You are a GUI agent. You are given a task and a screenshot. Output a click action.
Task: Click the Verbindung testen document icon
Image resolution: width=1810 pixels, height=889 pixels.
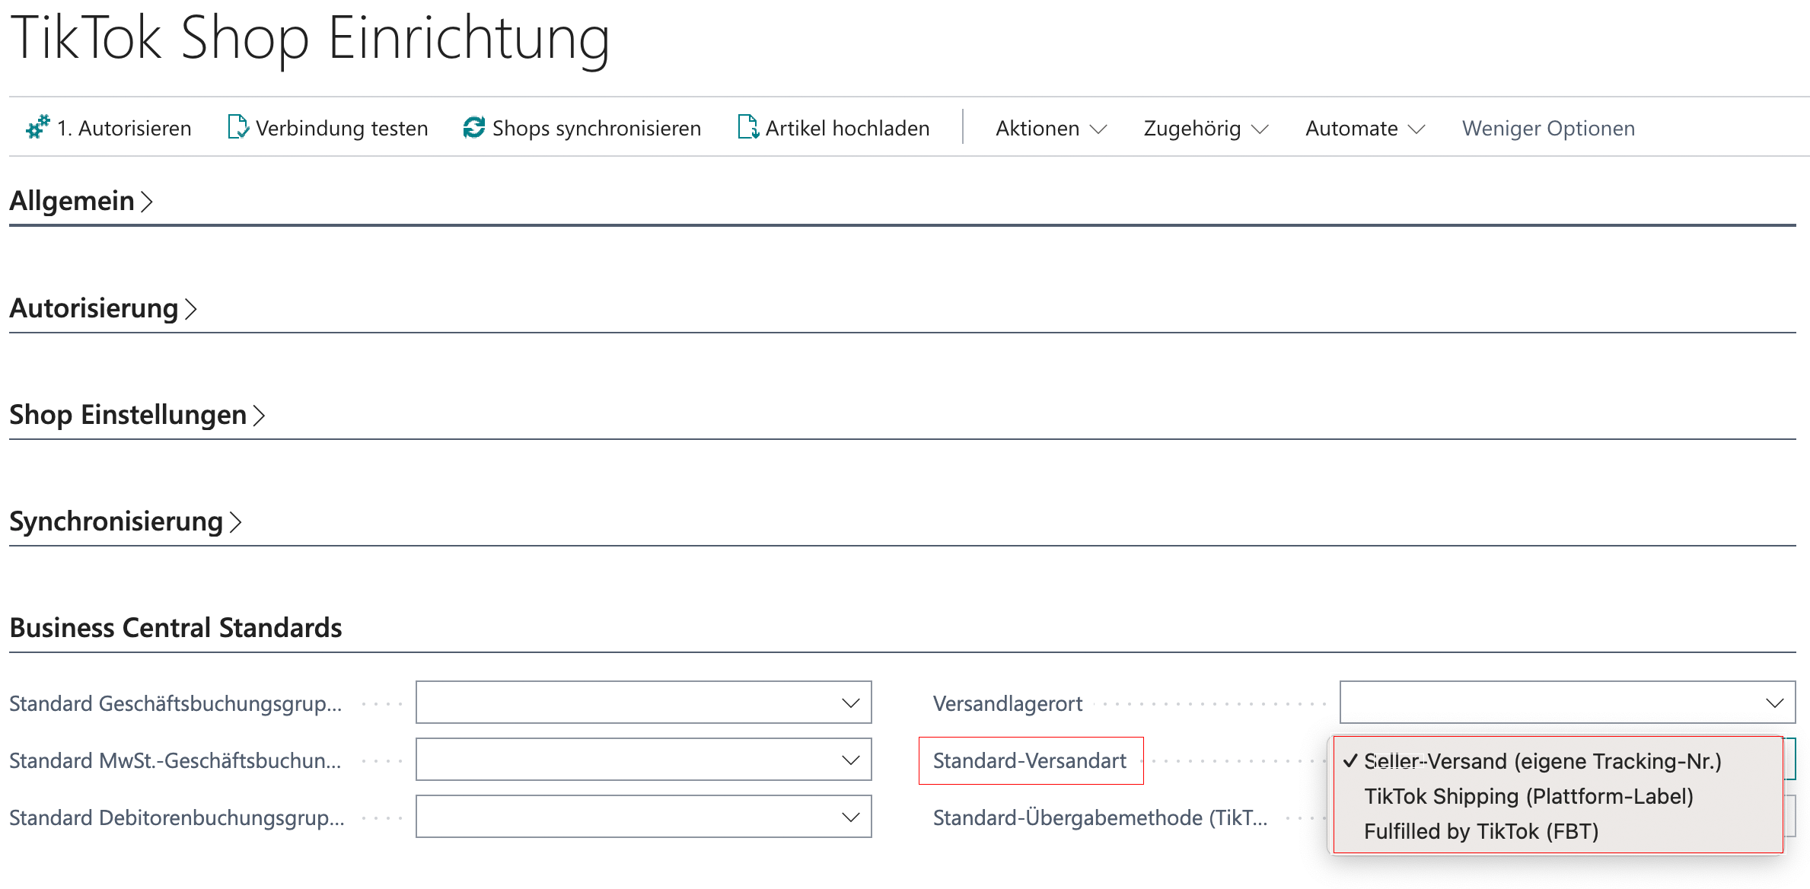pyautogui.click(x=237, y=127)
